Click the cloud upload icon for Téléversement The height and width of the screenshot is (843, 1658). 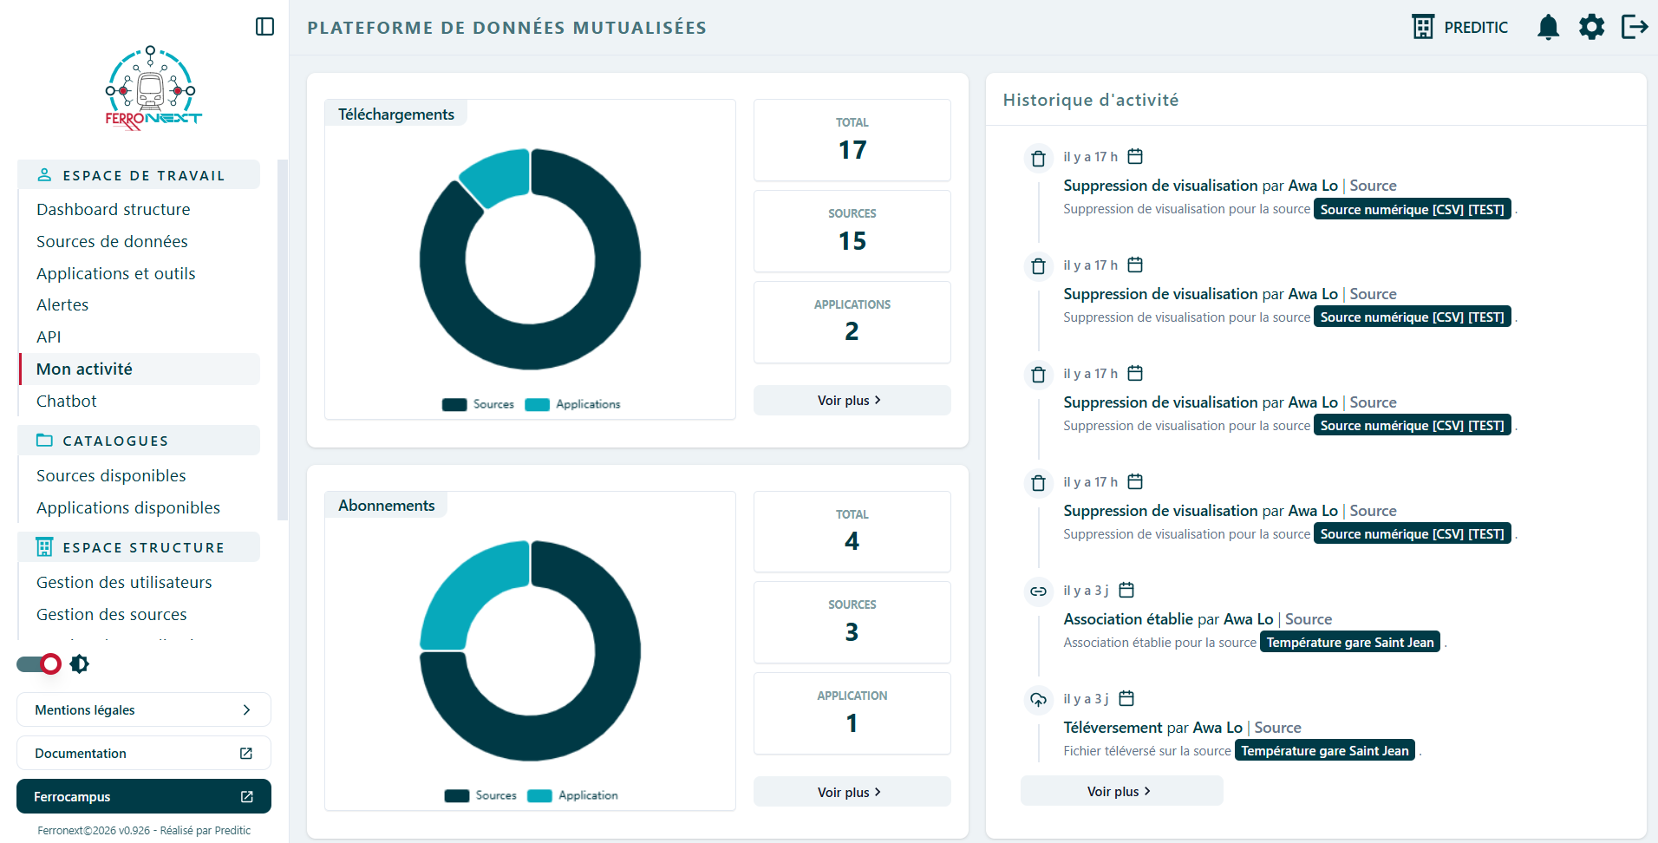1038,700
